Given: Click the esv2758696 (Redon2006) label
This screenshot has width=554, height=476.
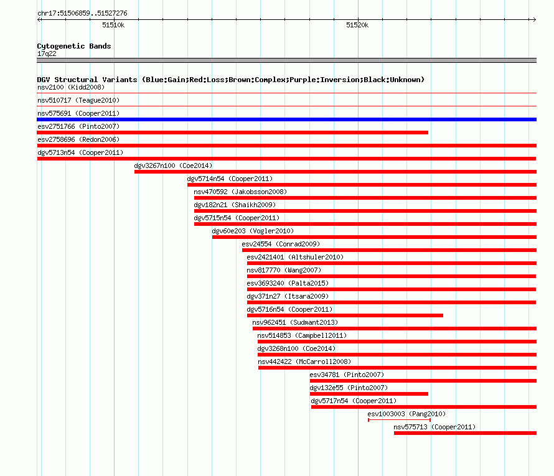Looking at the screenshot, I should coord(78,139).
